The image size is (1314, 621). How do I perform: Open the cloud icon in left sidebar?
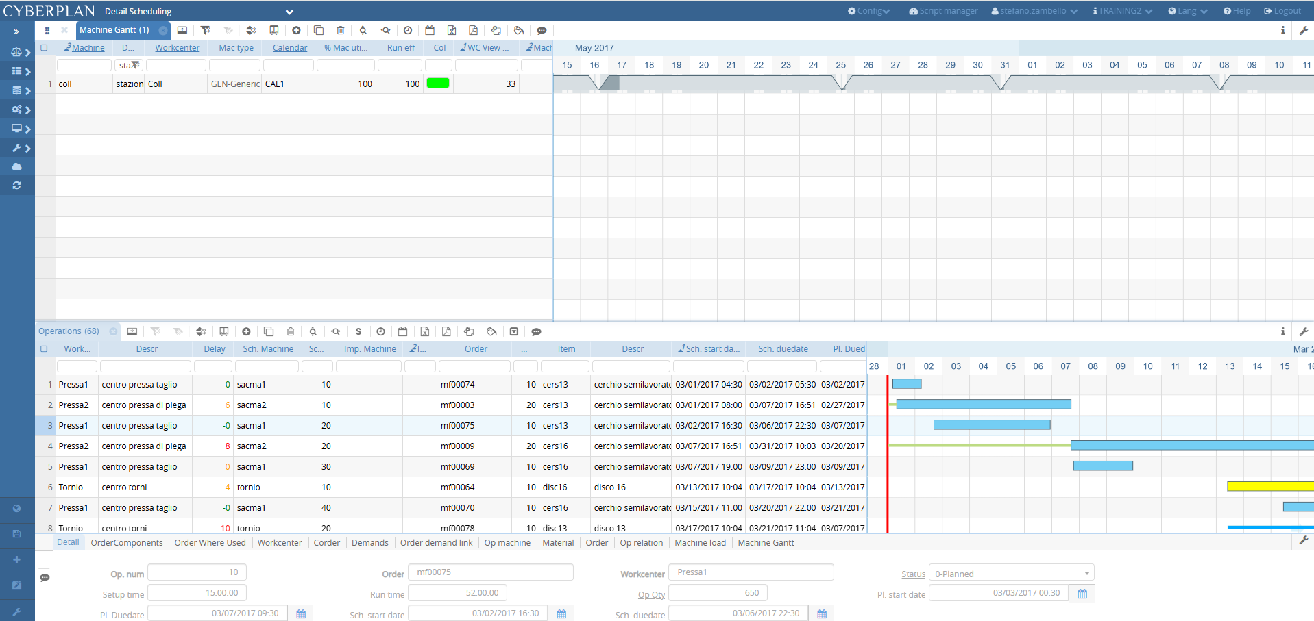click(x=16, y=166)
